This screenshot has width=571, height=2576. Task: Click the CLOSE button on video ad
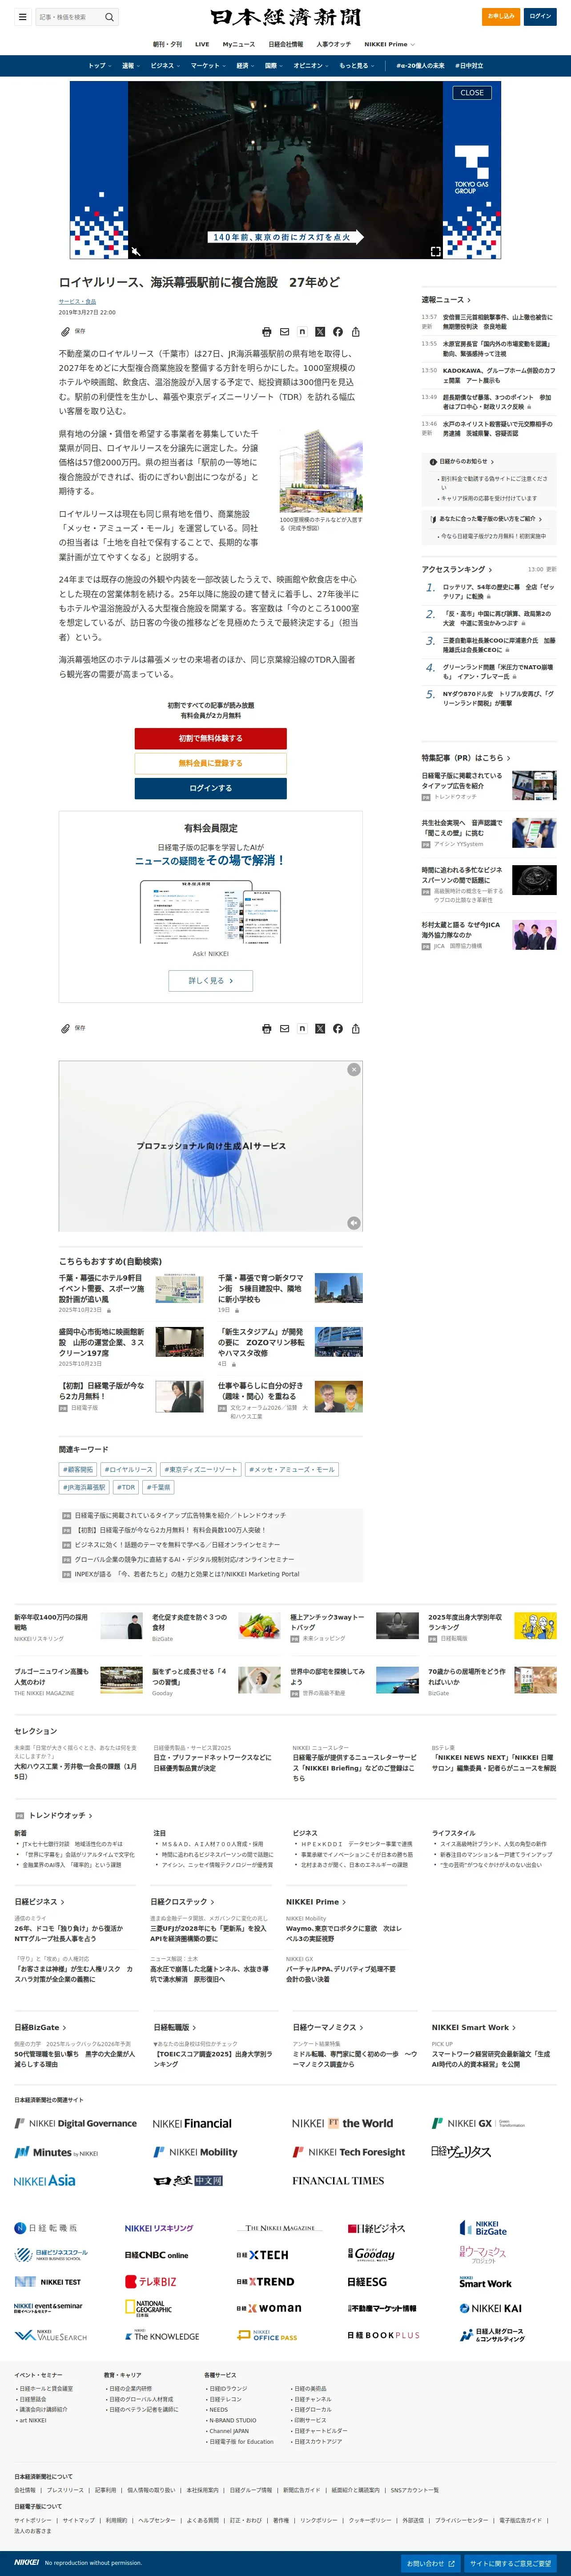pos(471,93)
